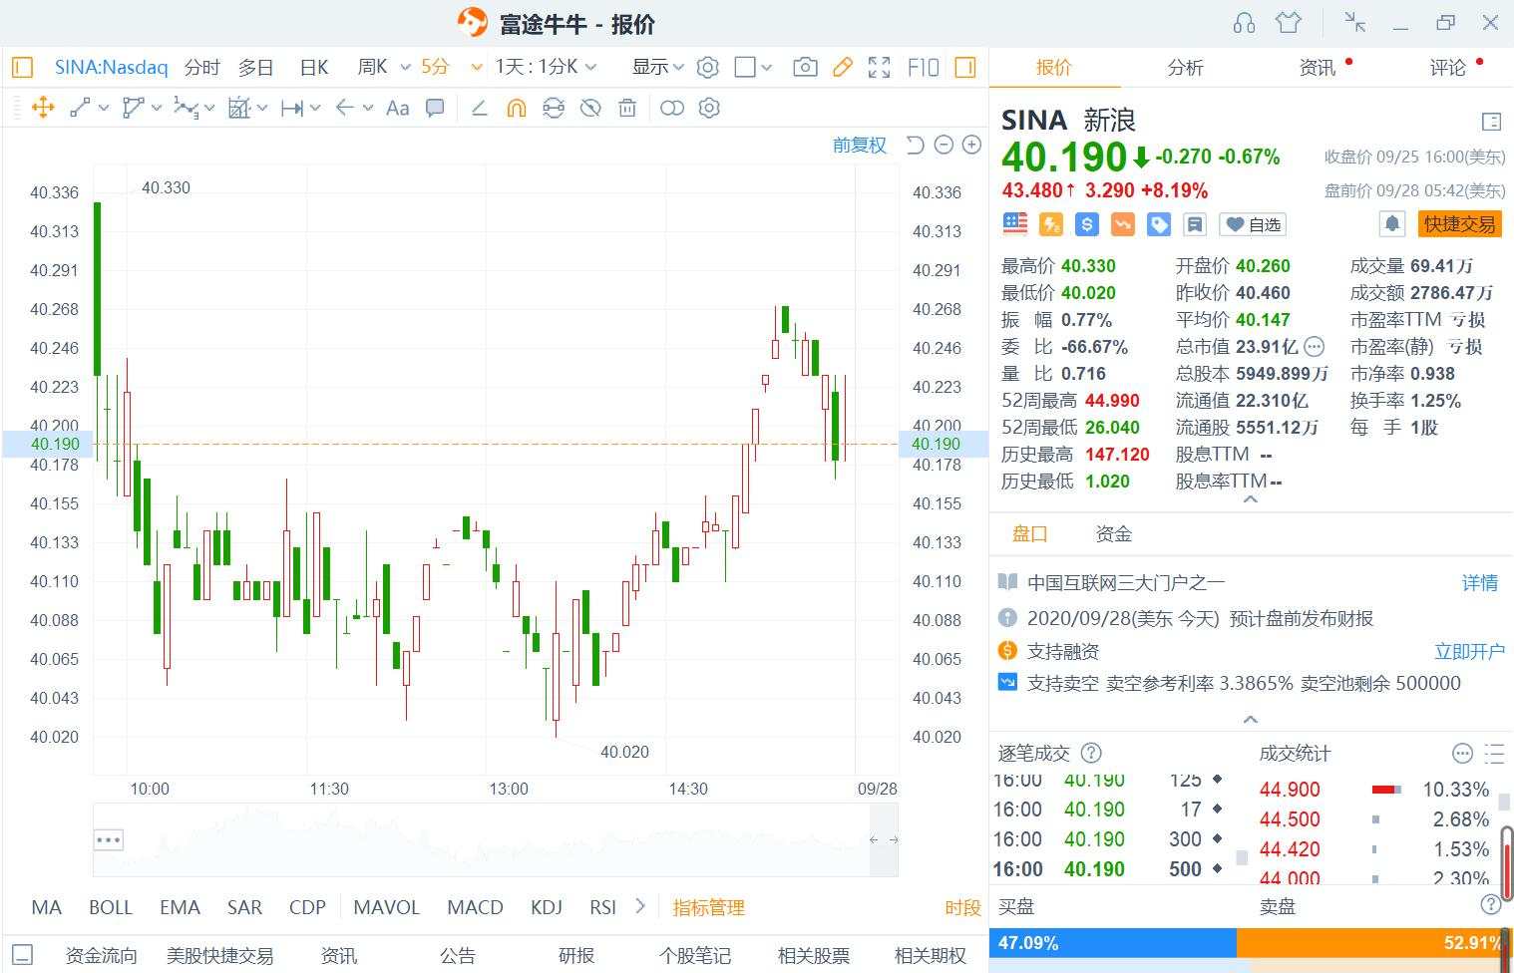
Task: Click the eraser-style line edit icon
Action: (479, 108)
